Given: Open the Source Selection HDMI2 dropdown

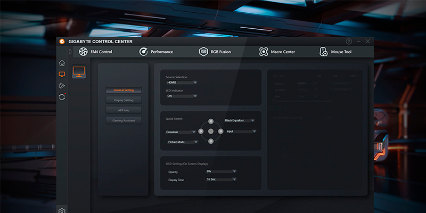Looking at the screenshot, I should coord(182,83).
